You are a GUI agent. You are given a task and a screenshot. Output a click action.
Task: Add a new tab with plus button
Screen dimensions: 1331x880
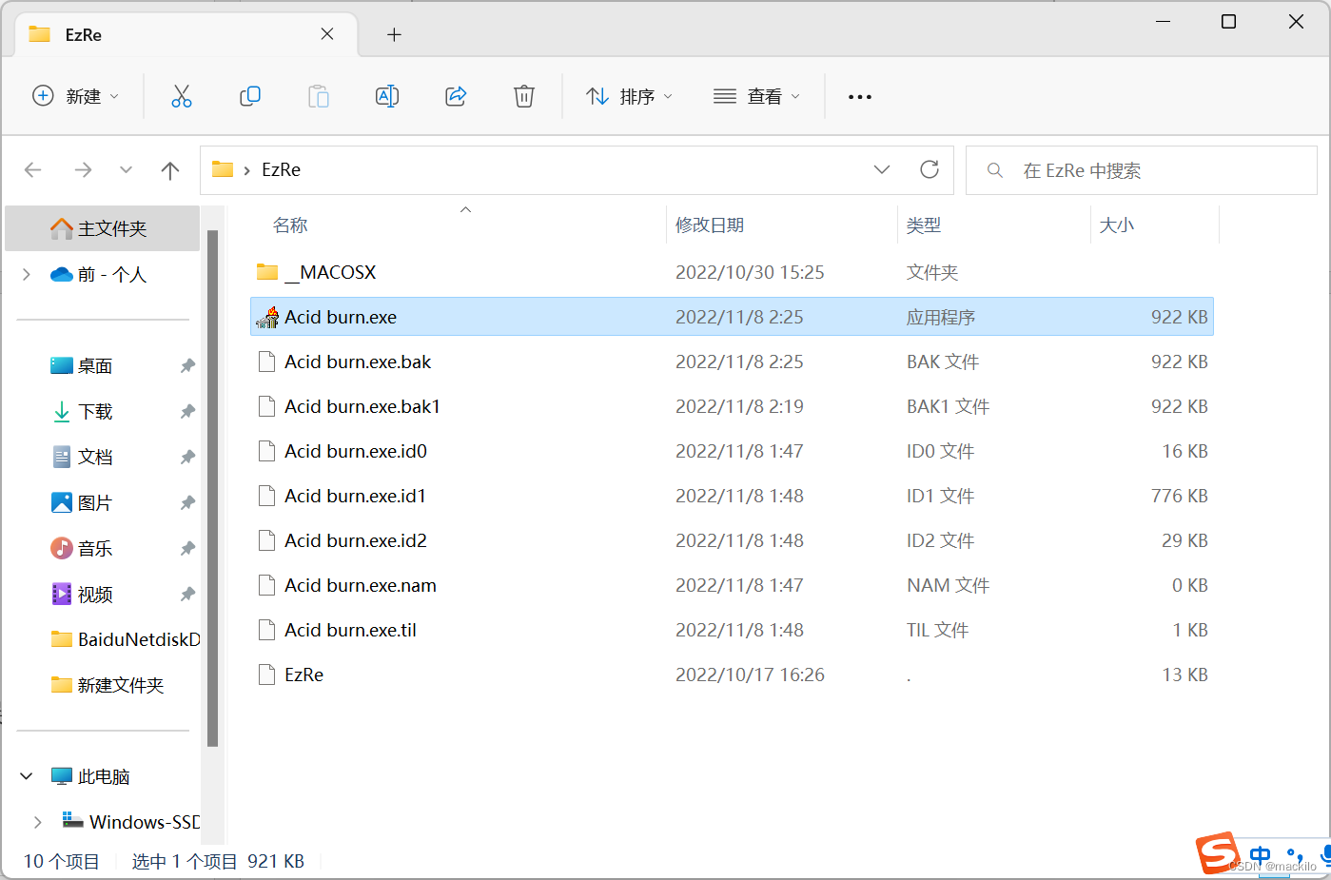pos(394,35)
